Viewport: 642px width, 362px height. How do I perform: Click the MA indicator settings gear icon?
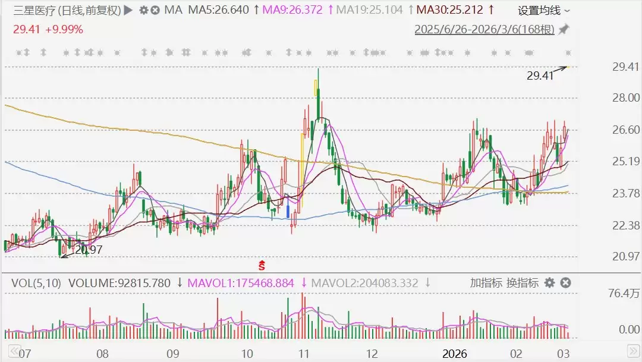coord(144,10)
